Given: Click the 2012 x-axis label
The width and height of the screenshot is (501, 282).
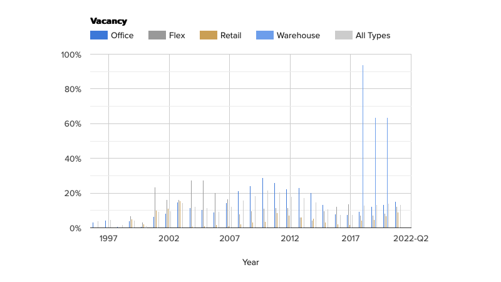Looking at the screenshot, I should (x=290, y=239).
